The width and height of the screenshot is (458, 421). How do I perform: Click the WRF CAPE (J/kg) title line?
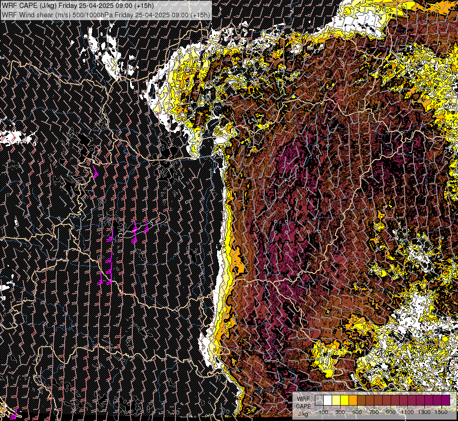coord(78,6)
